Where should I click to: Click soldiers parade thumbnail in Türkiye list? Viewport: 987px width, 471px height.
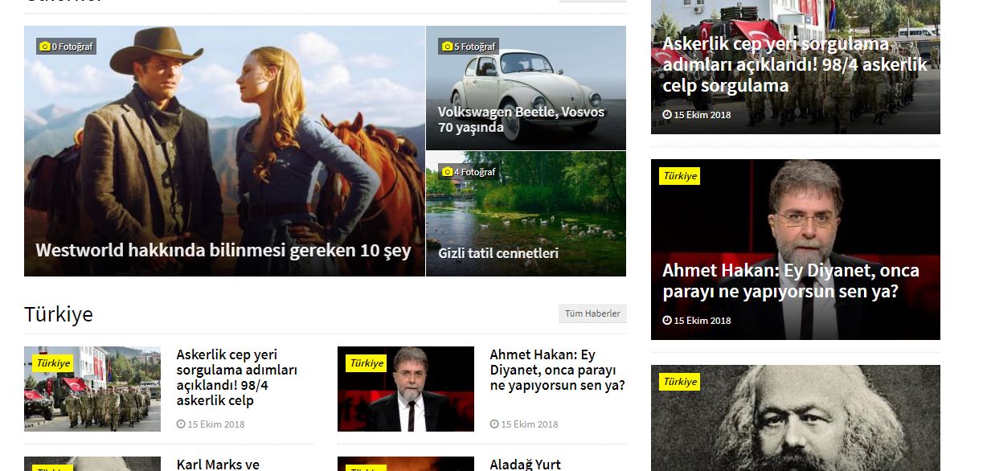pyautogui.click(x=92, y=389)
